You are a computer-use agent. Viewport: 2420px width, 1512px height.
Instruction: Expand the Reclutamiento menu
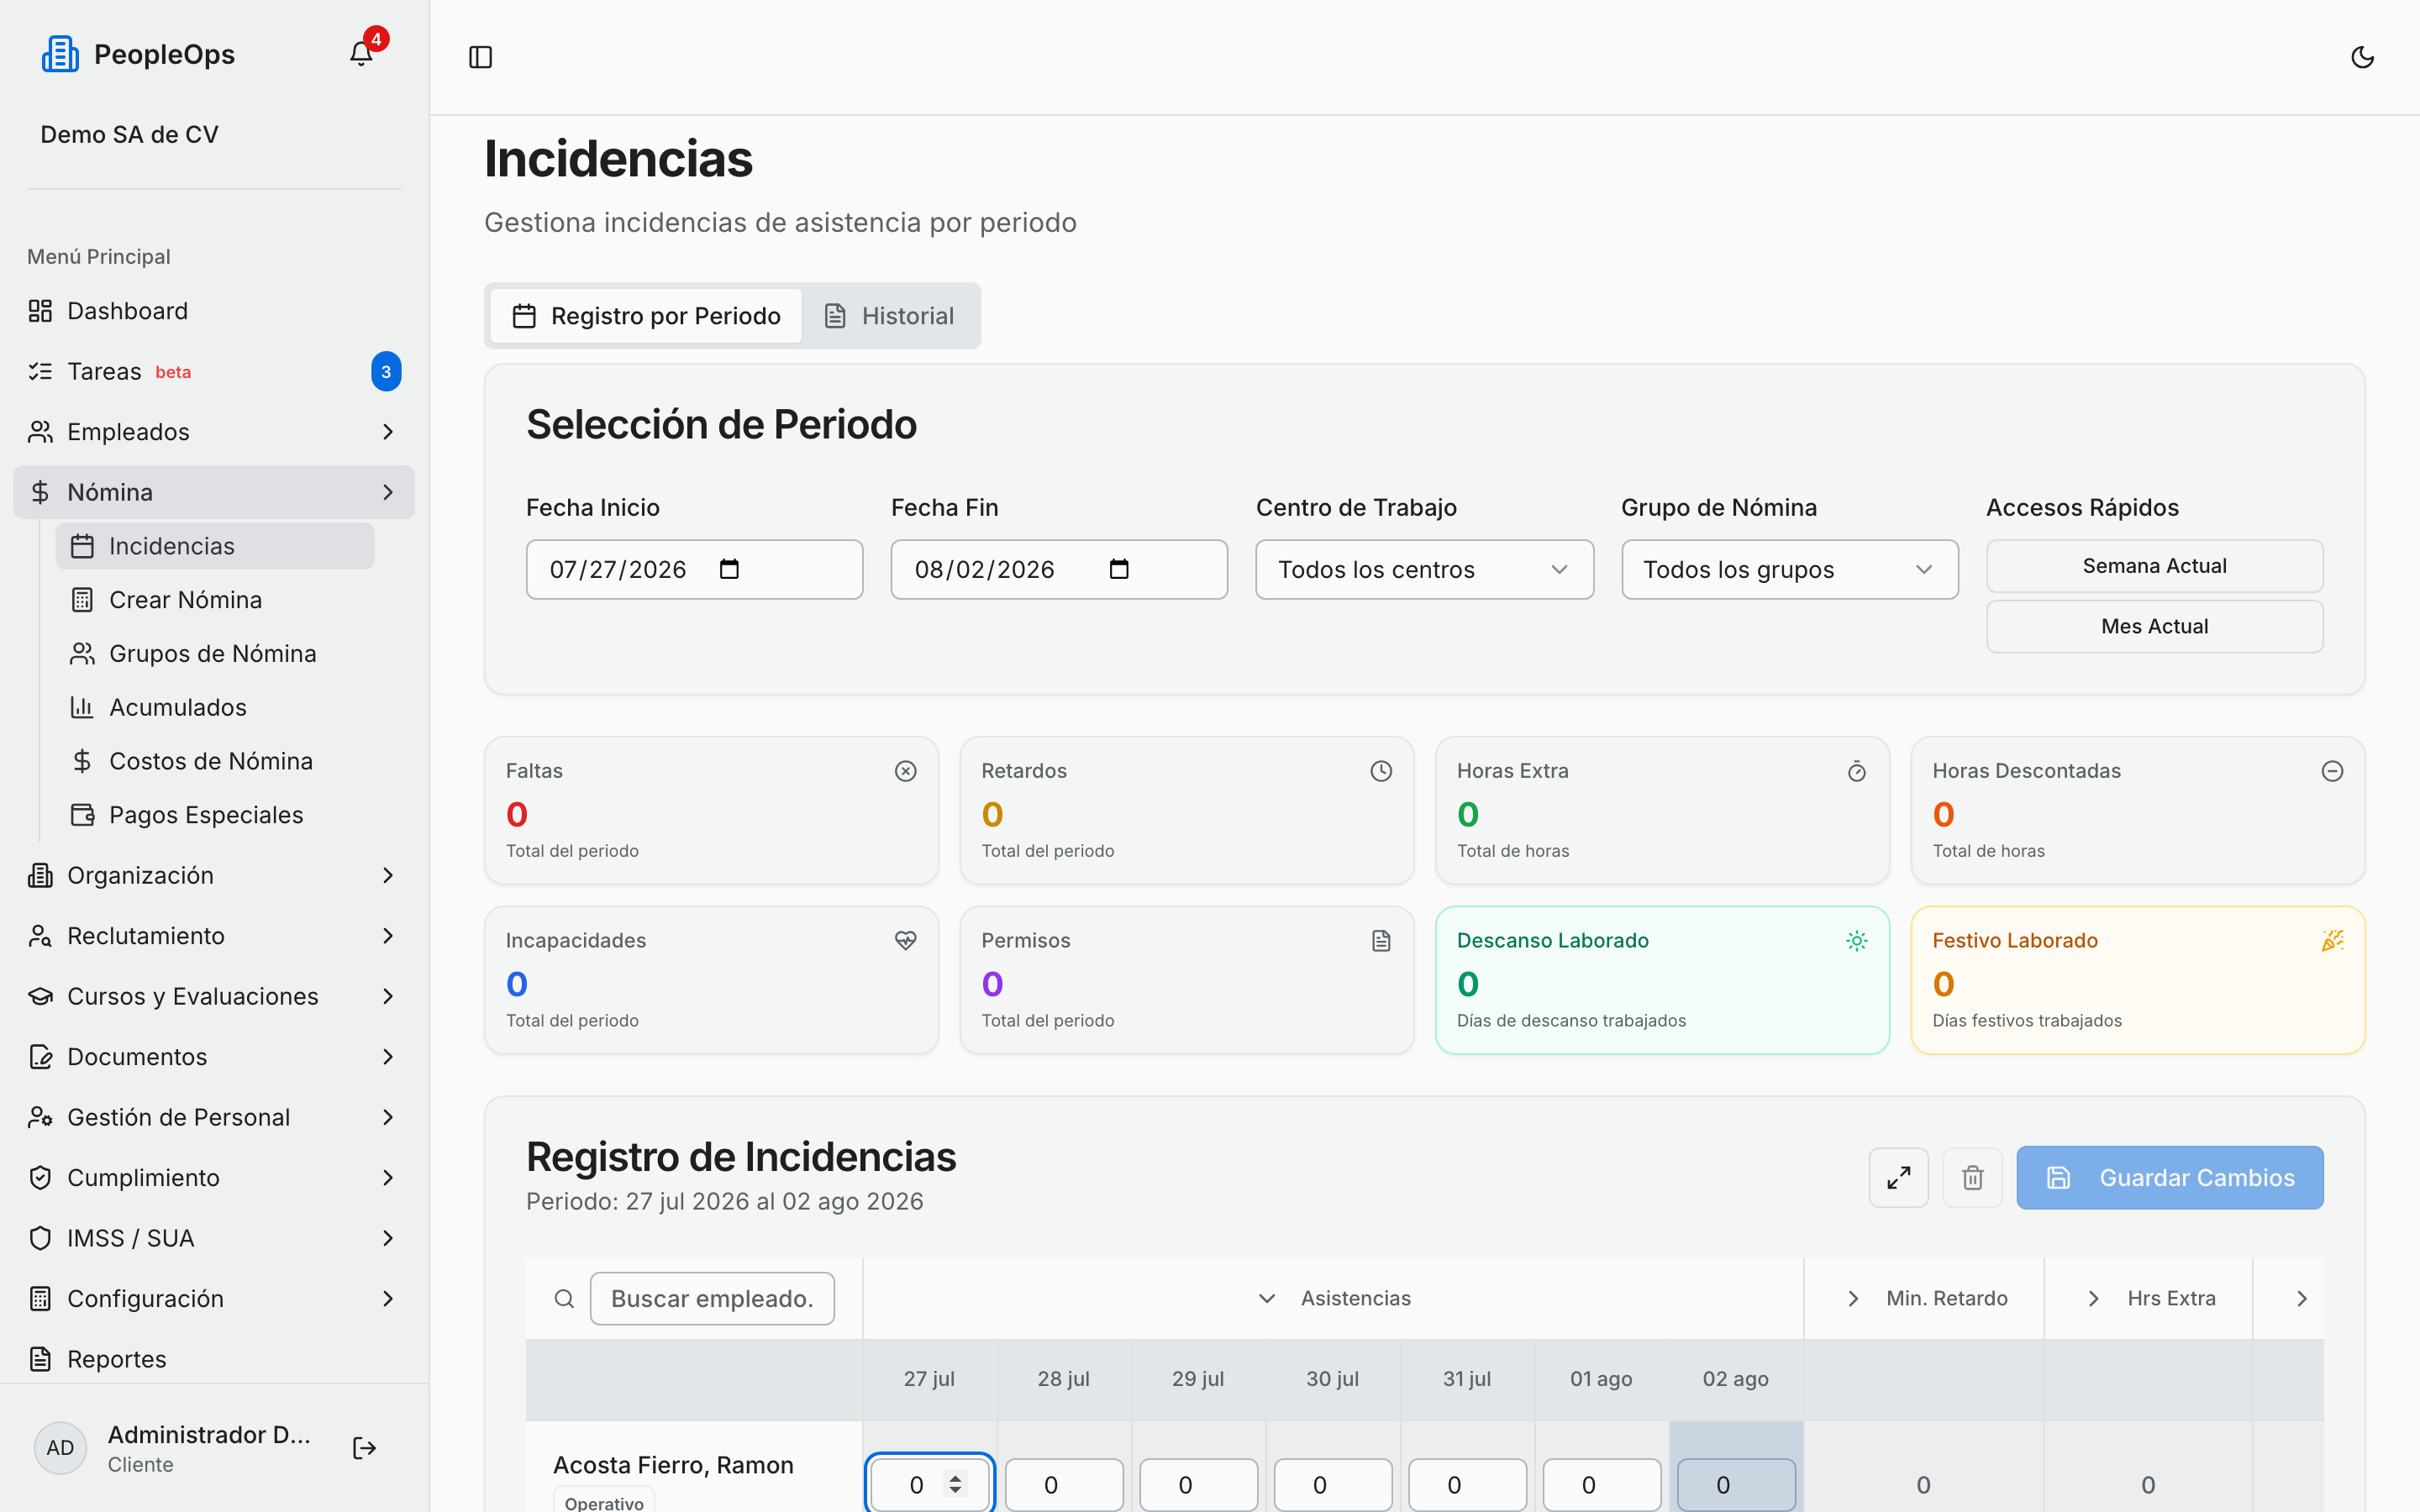pyautogui.click(x=214, y=936)
